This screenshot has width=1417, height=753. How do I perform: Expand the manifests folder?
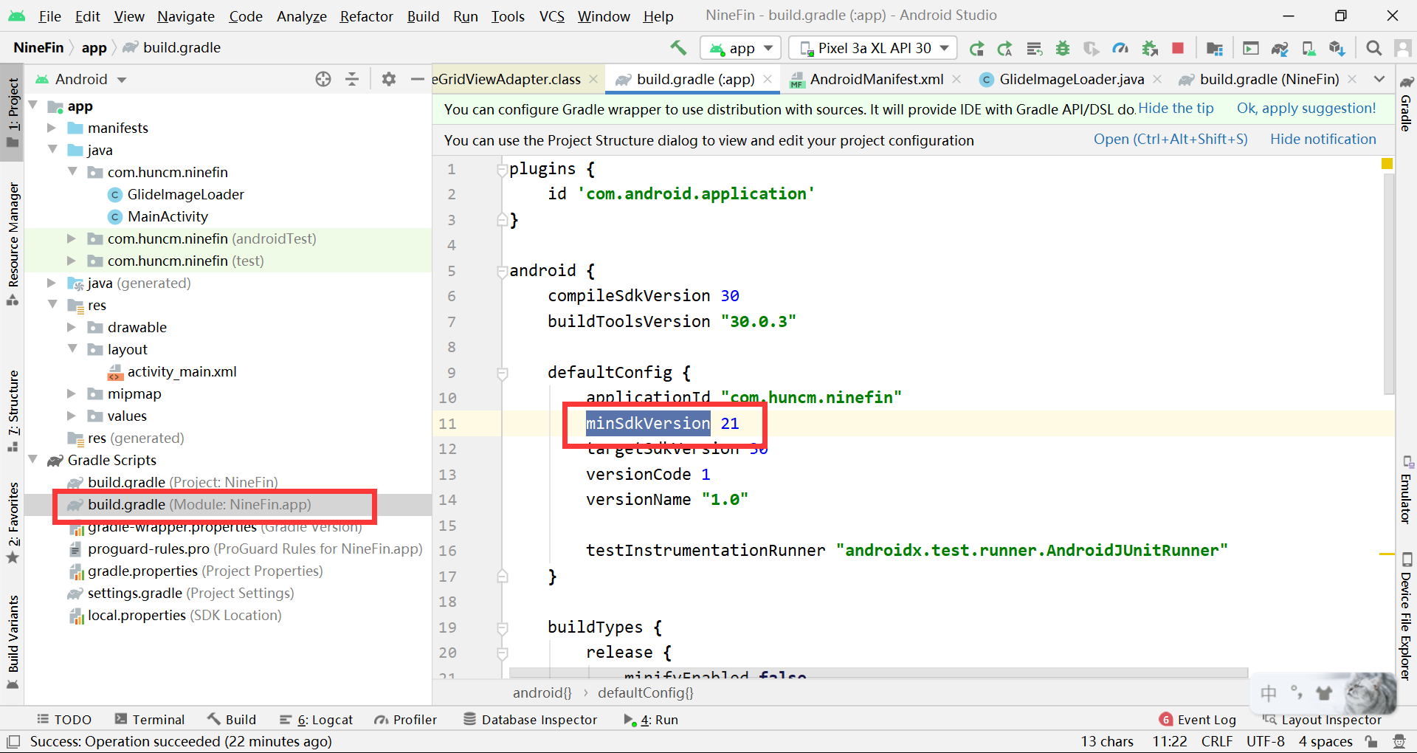(51, 128)
